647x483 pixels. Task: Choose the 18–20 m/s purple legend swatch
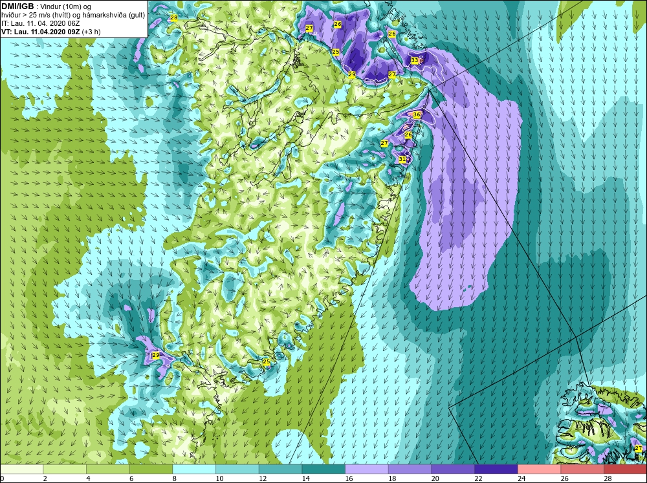(x=410, y=469)
